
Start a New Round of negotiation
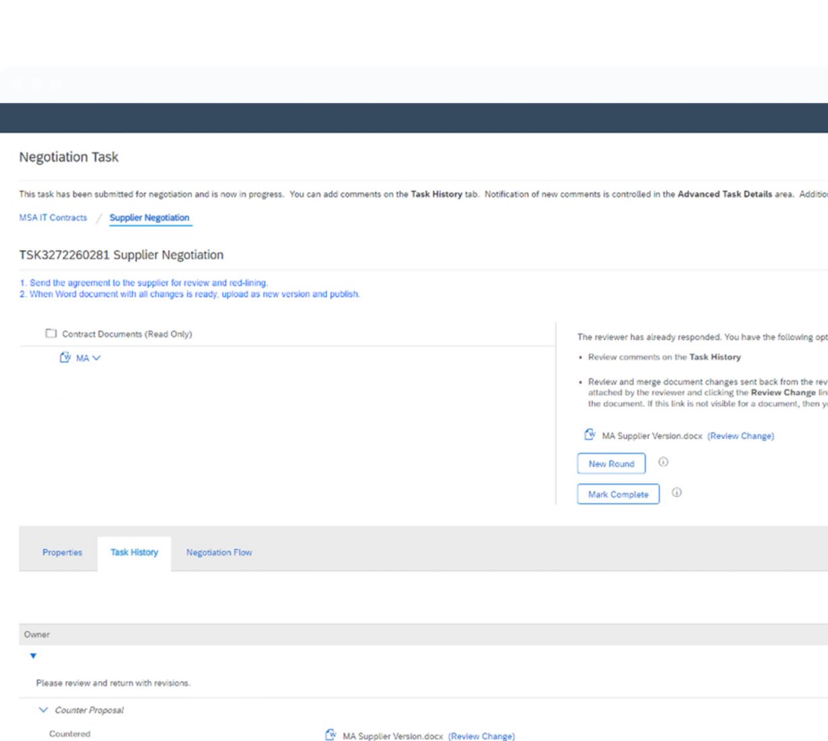click(x=611, y=463)
